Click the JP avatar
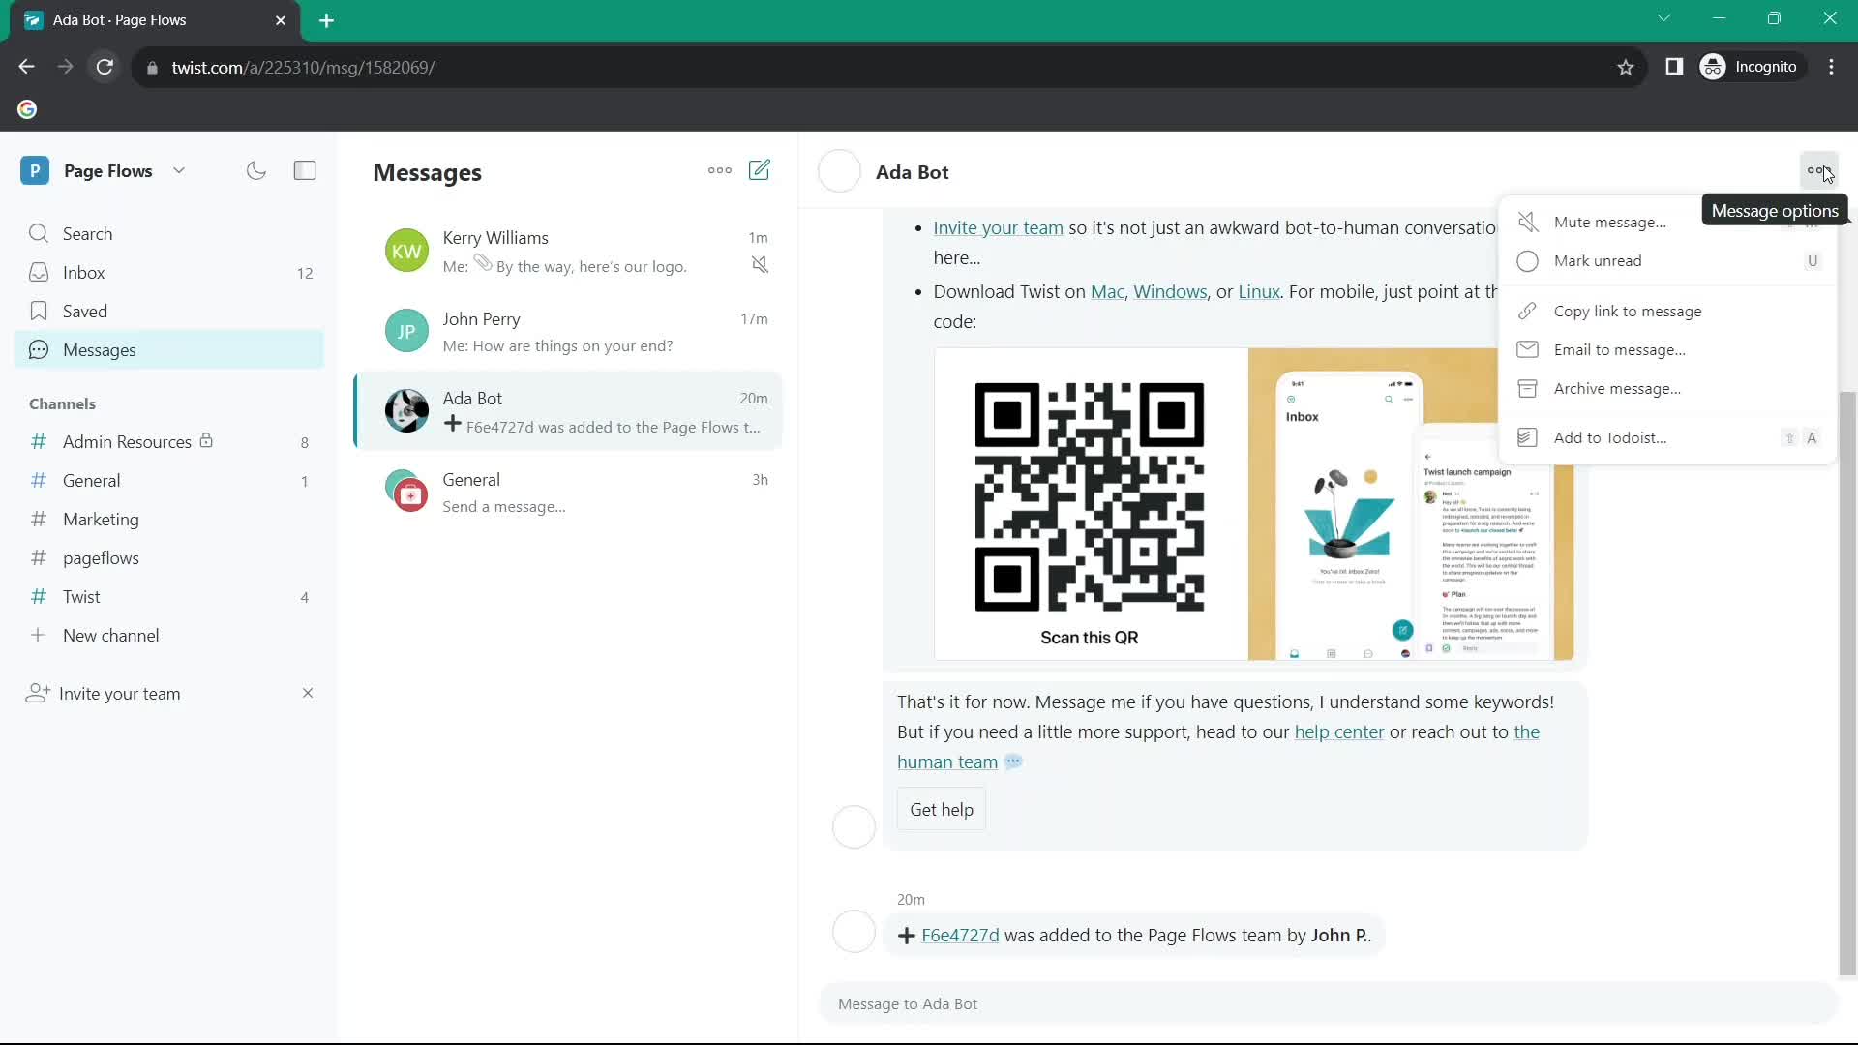 click(x=406, y=331)
